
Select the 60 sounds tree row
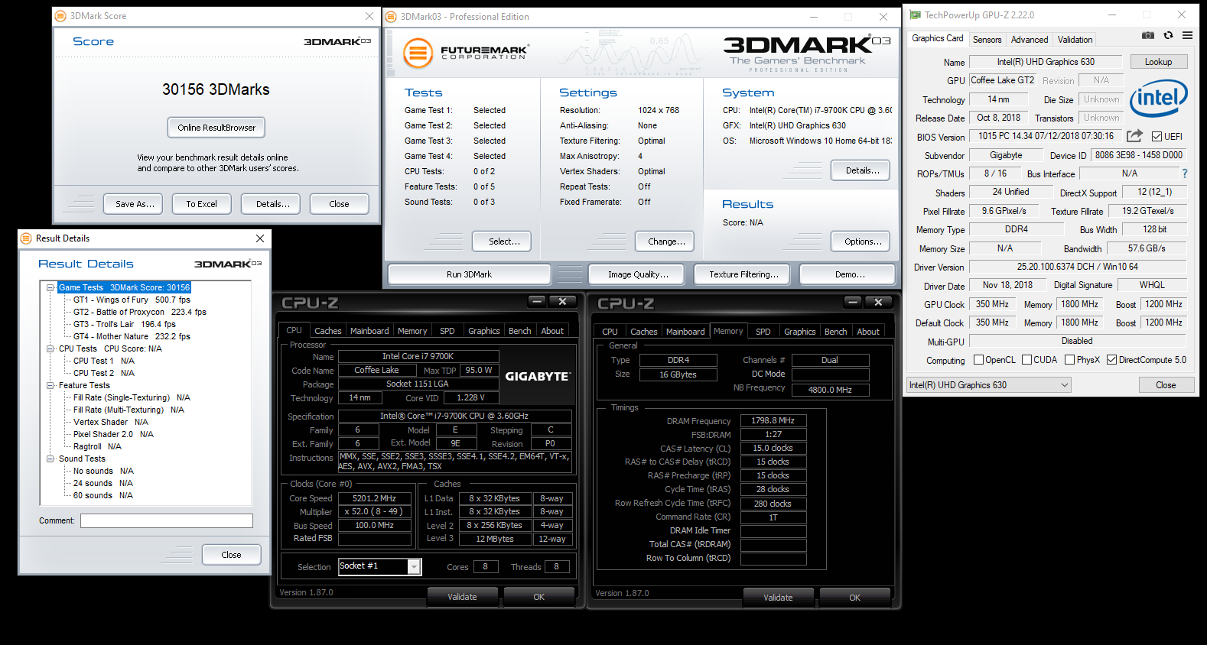point(103,495)
